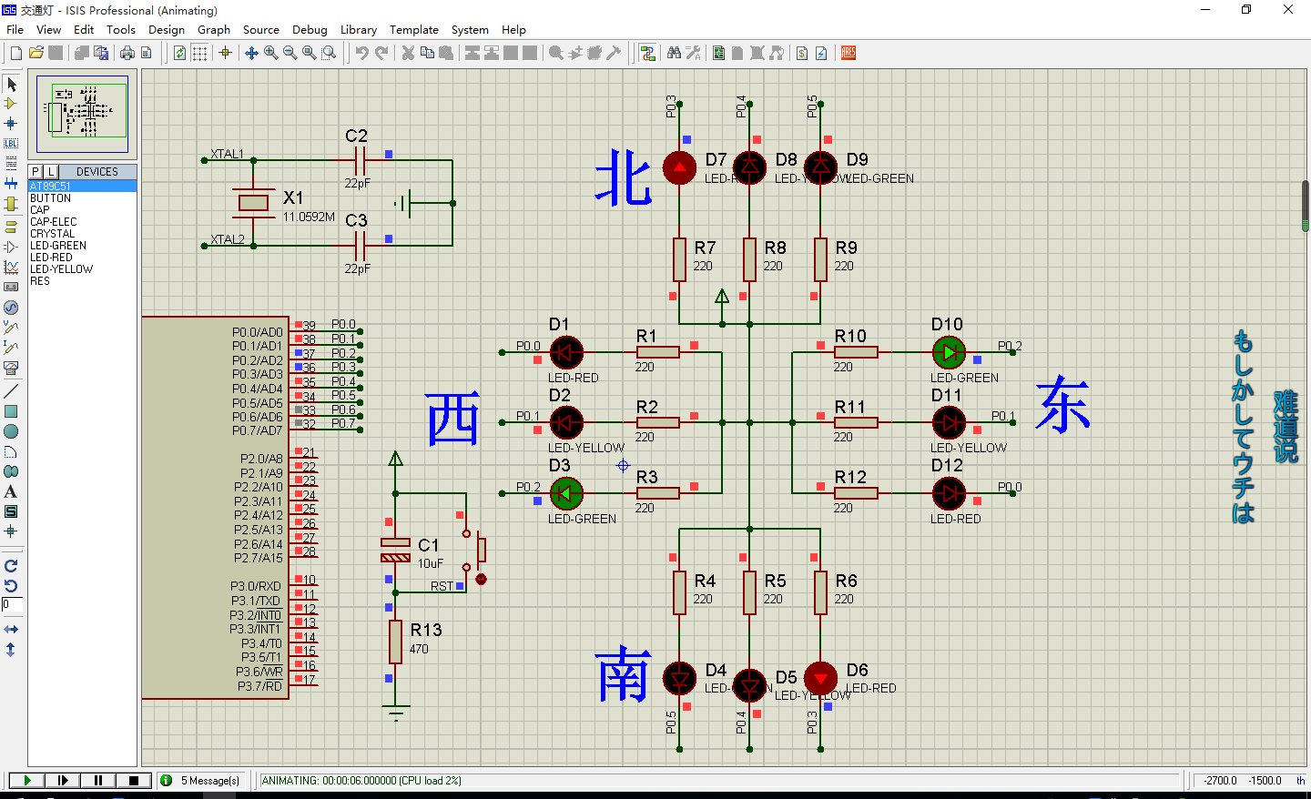Image resolution: width=1311 pixels, height=799 pixels.
Task: Toggle wire auto-router icon
Action: coord(647,53)
